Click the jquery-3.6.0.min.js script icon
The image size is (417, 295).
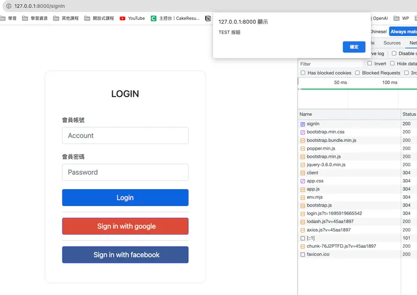tap(303, 165)
